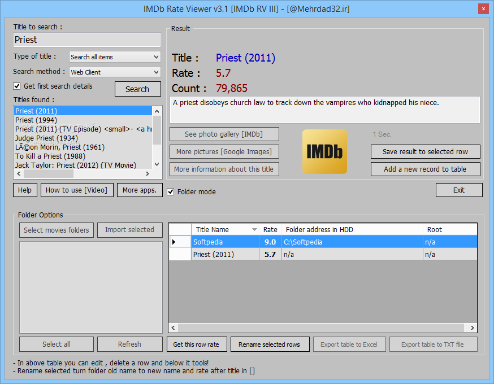Click table horizontal scroll left arrow
Screen dimensions: 494x384
(x=174, y=328)
